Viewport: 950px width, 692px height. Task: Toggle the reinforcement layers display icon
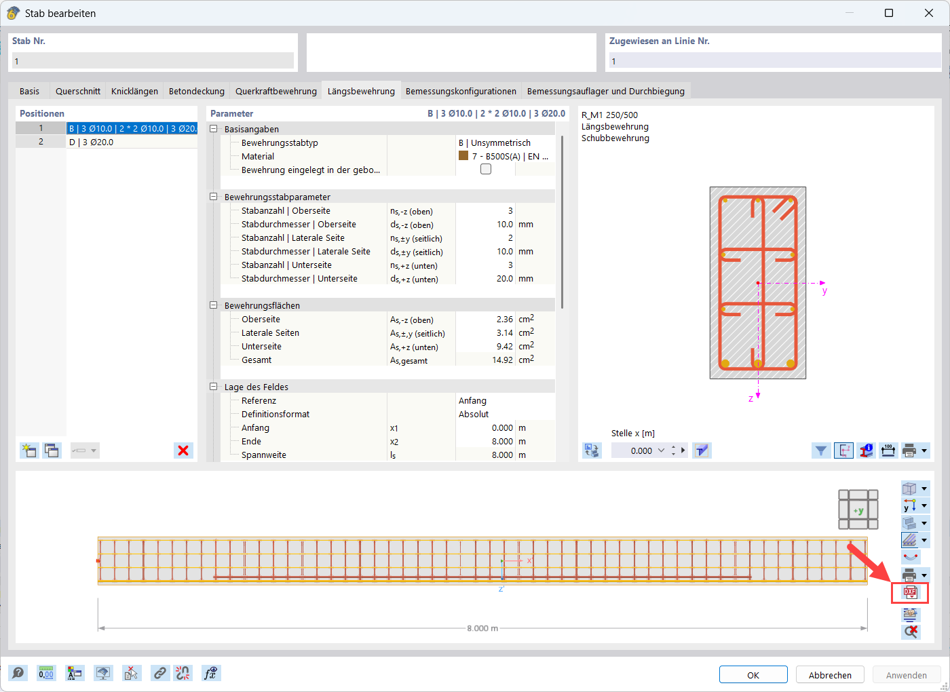coord(909,540)
